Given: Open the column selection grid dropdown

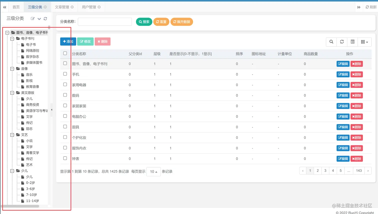Looking at the screenshot, I should coord(364,42).
